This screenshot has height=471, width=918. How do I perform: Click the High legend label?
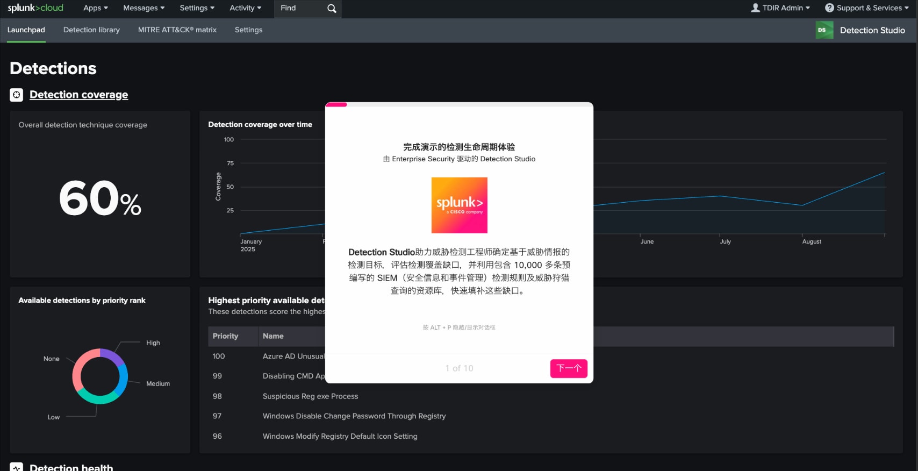pyautogui.click(x=153, y=343)
